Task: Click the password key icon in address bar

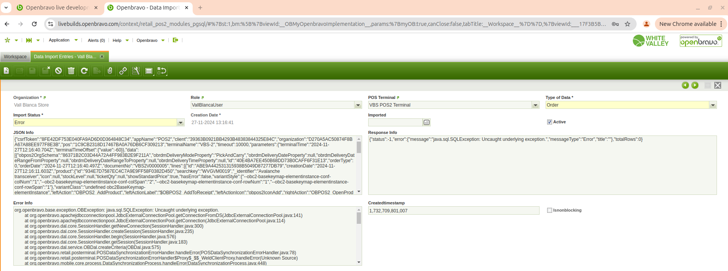Action: (x=615, y=24)
